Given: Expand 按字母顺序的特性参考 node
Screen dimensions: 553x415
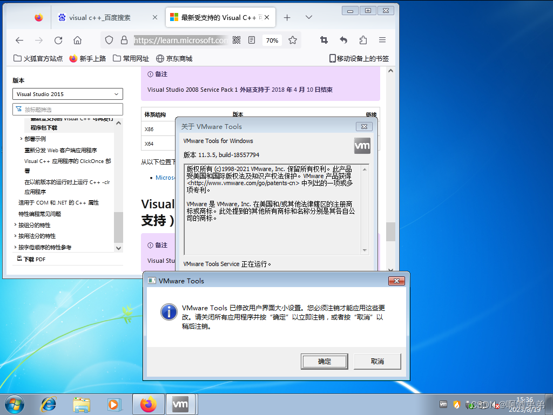Looking at the screenshot, I should point(15,247).
